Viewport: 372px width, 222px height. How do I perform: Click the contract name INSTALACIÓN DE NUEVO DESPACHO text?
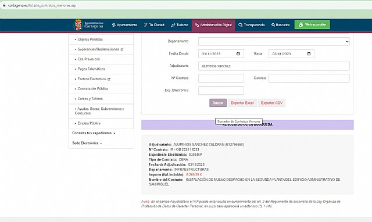tap(244, 182)
